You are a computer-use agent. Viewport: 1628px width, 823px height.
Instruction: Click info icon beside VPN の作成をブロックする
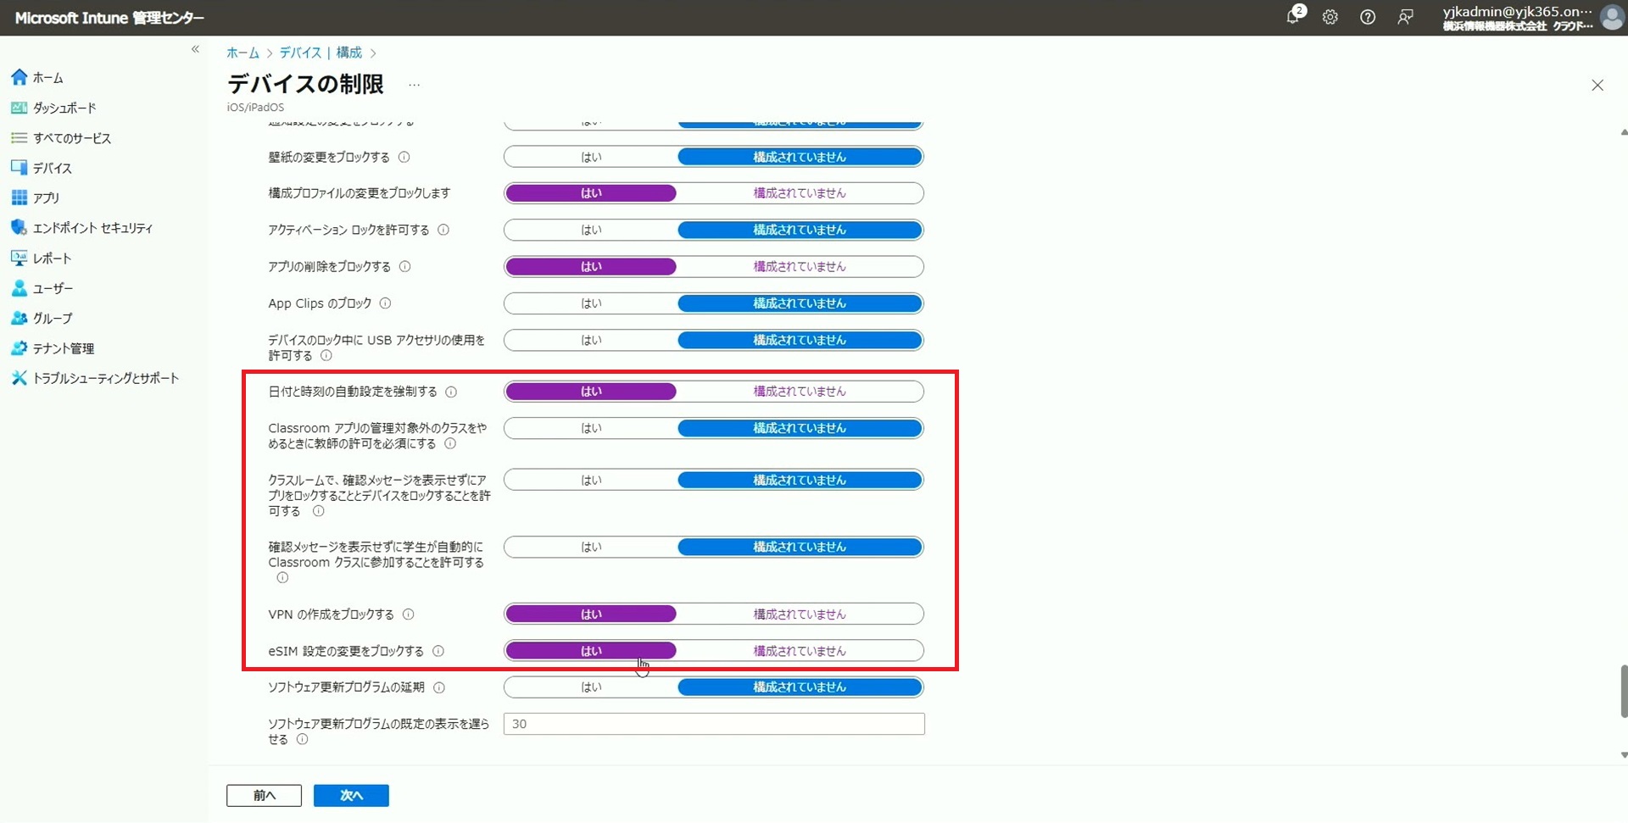[408, 614]
